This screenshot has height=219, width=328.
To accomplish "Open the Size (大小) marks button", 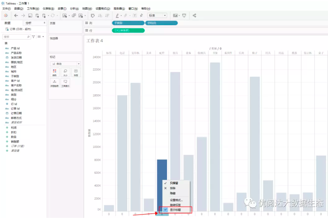I will [65, 72].
